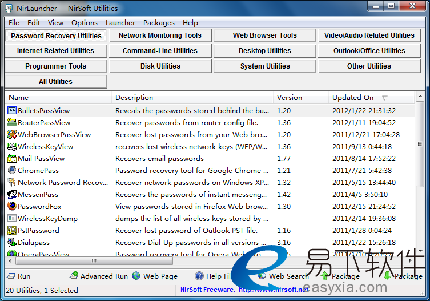Open the Help menu

tap(190, 23)
